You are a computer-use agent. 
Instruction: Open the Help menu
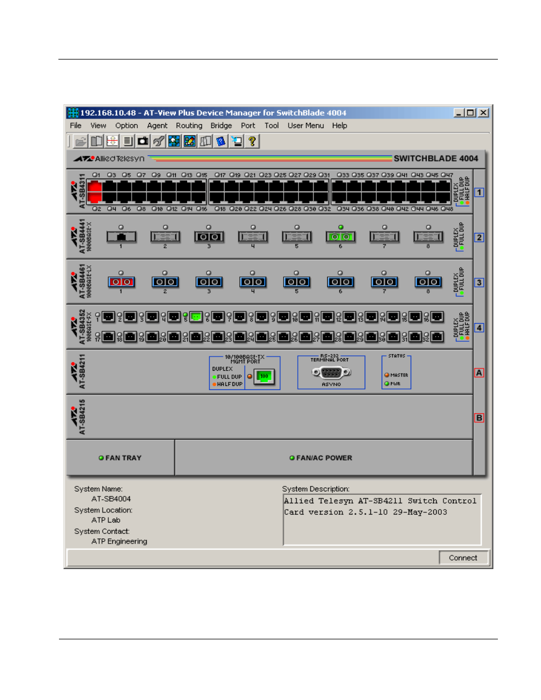tap(340, 126)
